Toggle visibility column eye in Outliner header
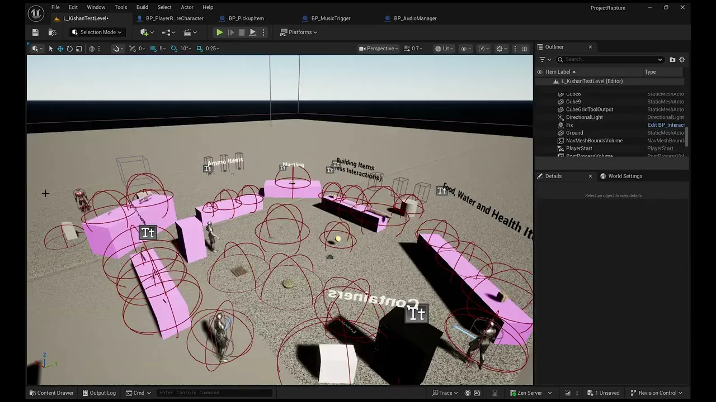 [540, 72]
